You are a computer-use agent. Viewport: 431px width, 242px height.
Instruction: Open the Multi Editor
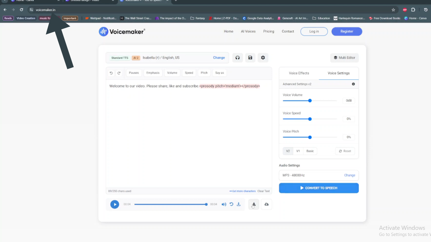(x=344, y=58)
